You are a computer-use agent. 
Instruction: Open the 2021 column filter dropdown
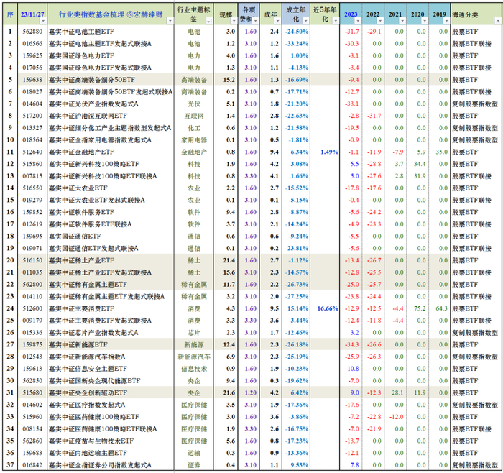pos(402,21)
